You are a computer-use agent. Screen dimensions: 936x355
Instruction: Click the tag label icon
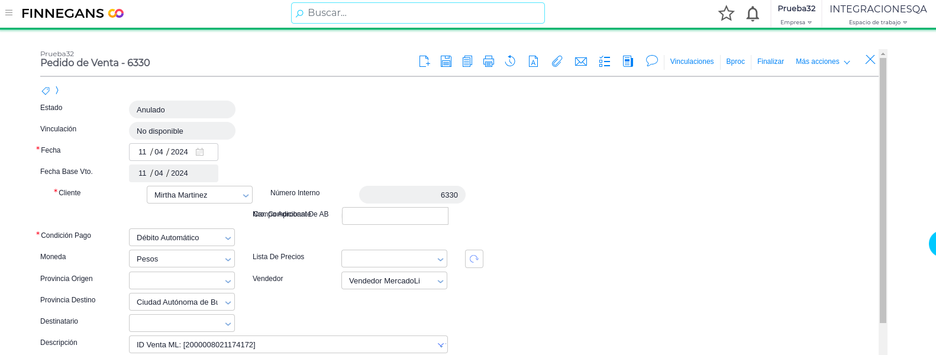coord(46,91)
